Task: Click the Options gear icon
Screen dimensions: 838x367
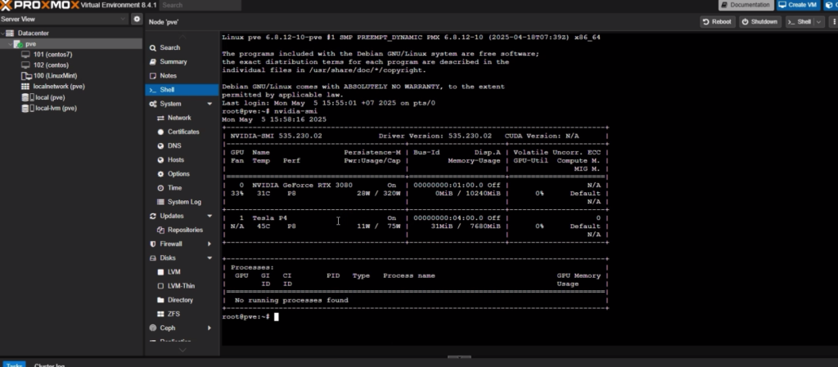Action: (161, 174)
